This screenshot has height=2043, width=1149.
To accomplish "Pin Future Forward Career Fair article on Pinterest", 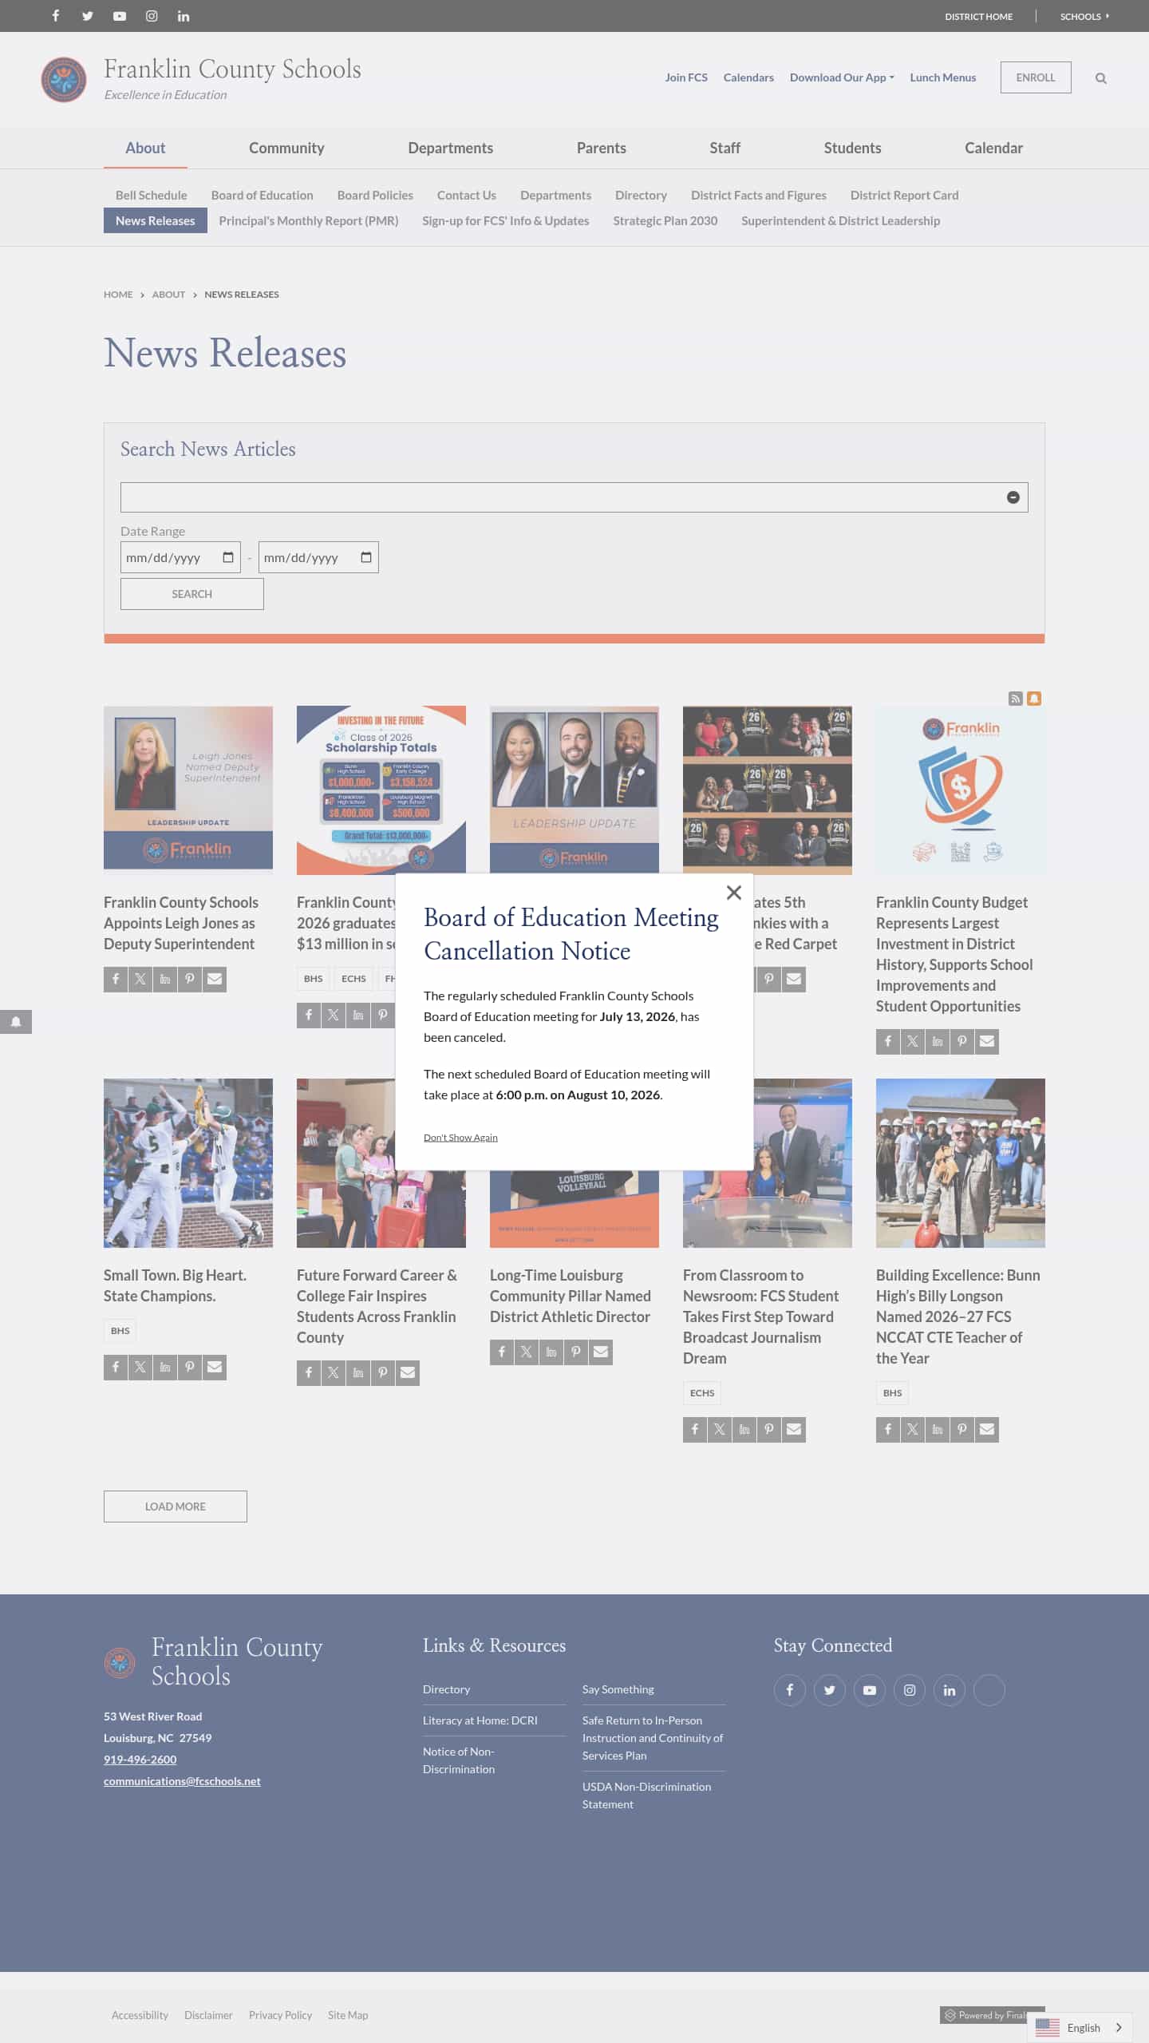I will point(383,1373).
